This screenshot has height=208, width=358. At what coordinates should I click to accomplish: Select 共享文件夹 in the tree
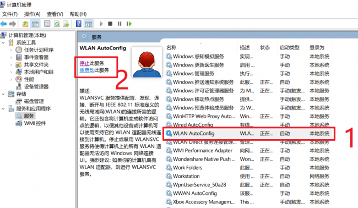click(x=36, y=64)
